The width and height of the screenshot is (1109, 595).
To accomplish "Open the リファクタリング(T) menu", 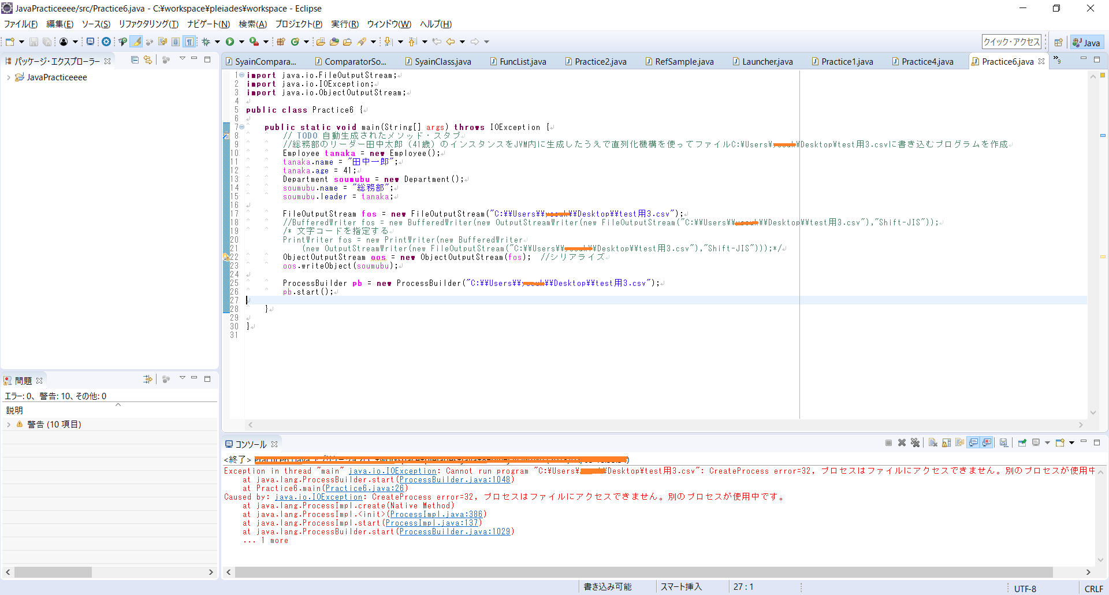I will click(x=148, y=24).
